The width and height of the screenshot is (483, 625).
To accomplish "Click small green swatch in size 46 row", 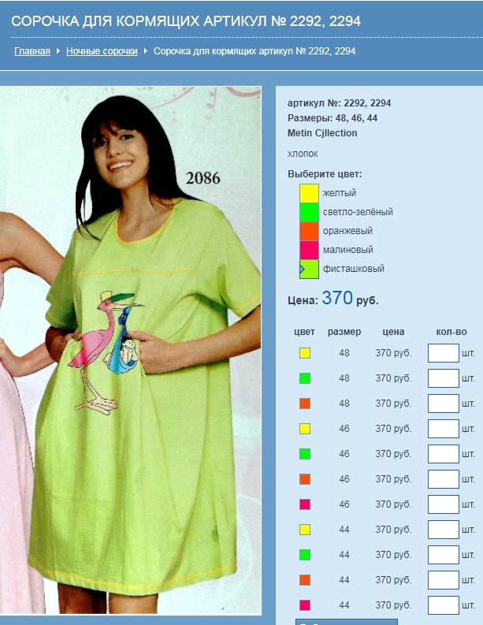I will pos(305,454).
